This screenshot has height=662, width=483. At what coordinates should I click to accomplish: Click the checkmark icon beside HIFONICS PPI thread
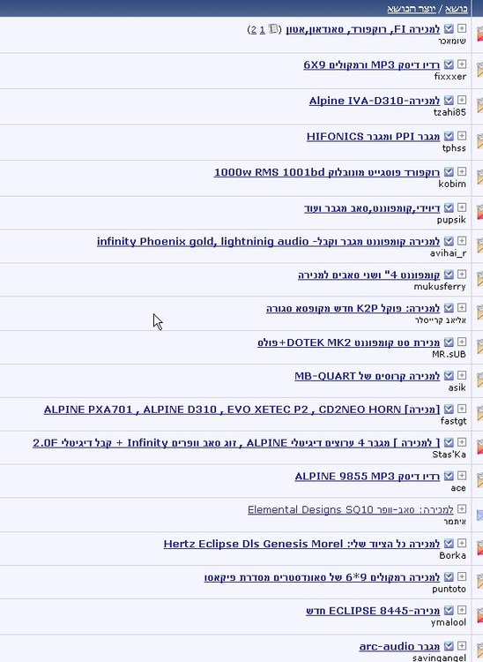pyautogui.click(x=449, y=136)
